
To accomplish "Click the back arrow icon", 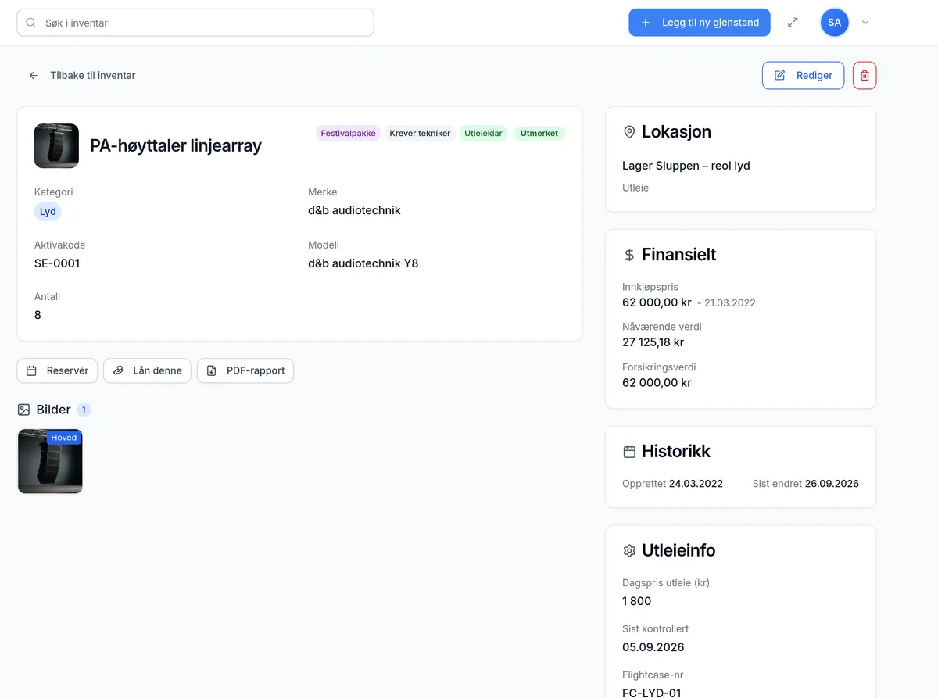I will pyautogui.click(x=34, y=76).
